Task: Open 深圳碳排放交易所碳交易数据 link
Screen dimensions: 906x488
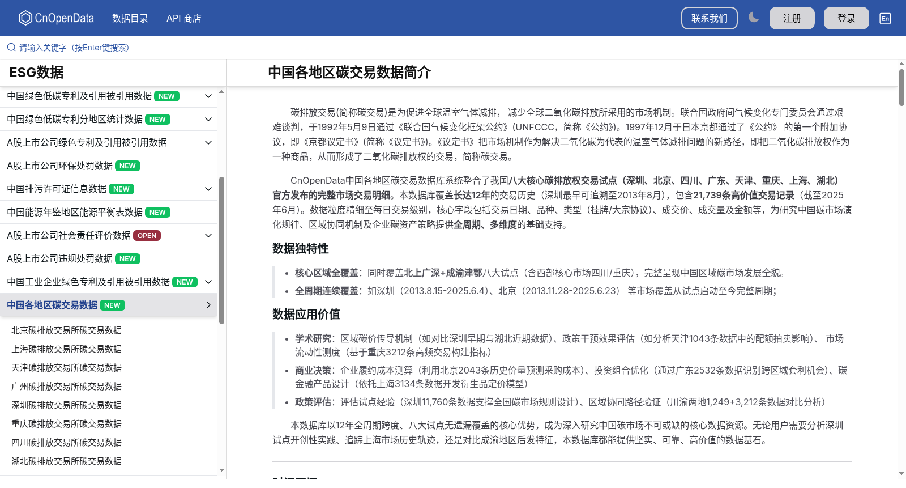Action: [67, 405]
